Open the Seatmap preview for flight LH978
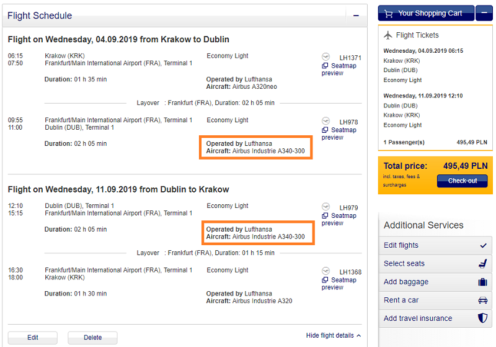Viewport: 496px width, 347px height. tap(339, 133)
